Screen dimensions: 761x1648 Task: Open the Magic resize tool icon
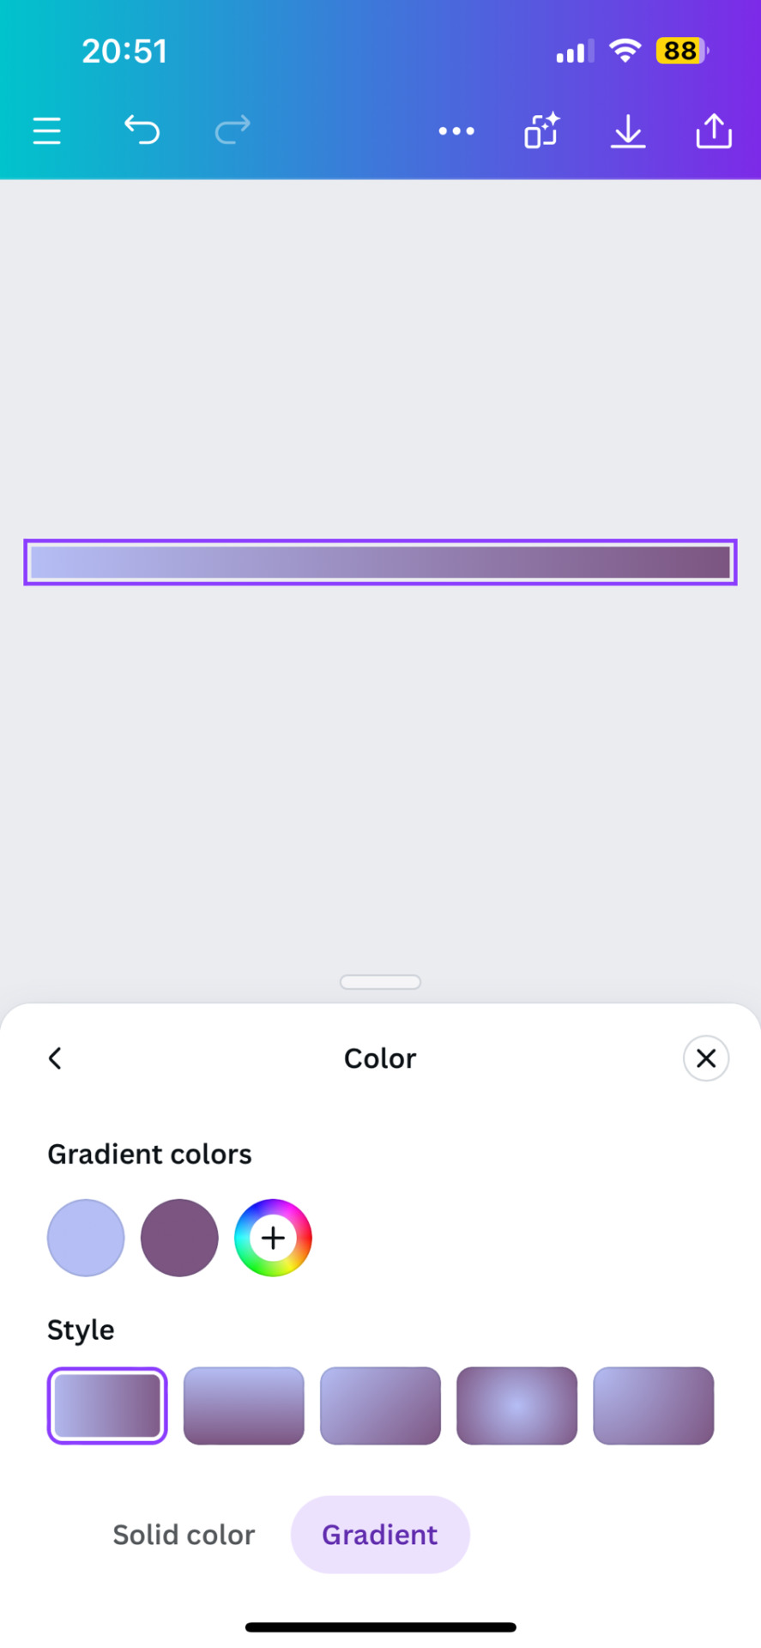pos(542,130)
